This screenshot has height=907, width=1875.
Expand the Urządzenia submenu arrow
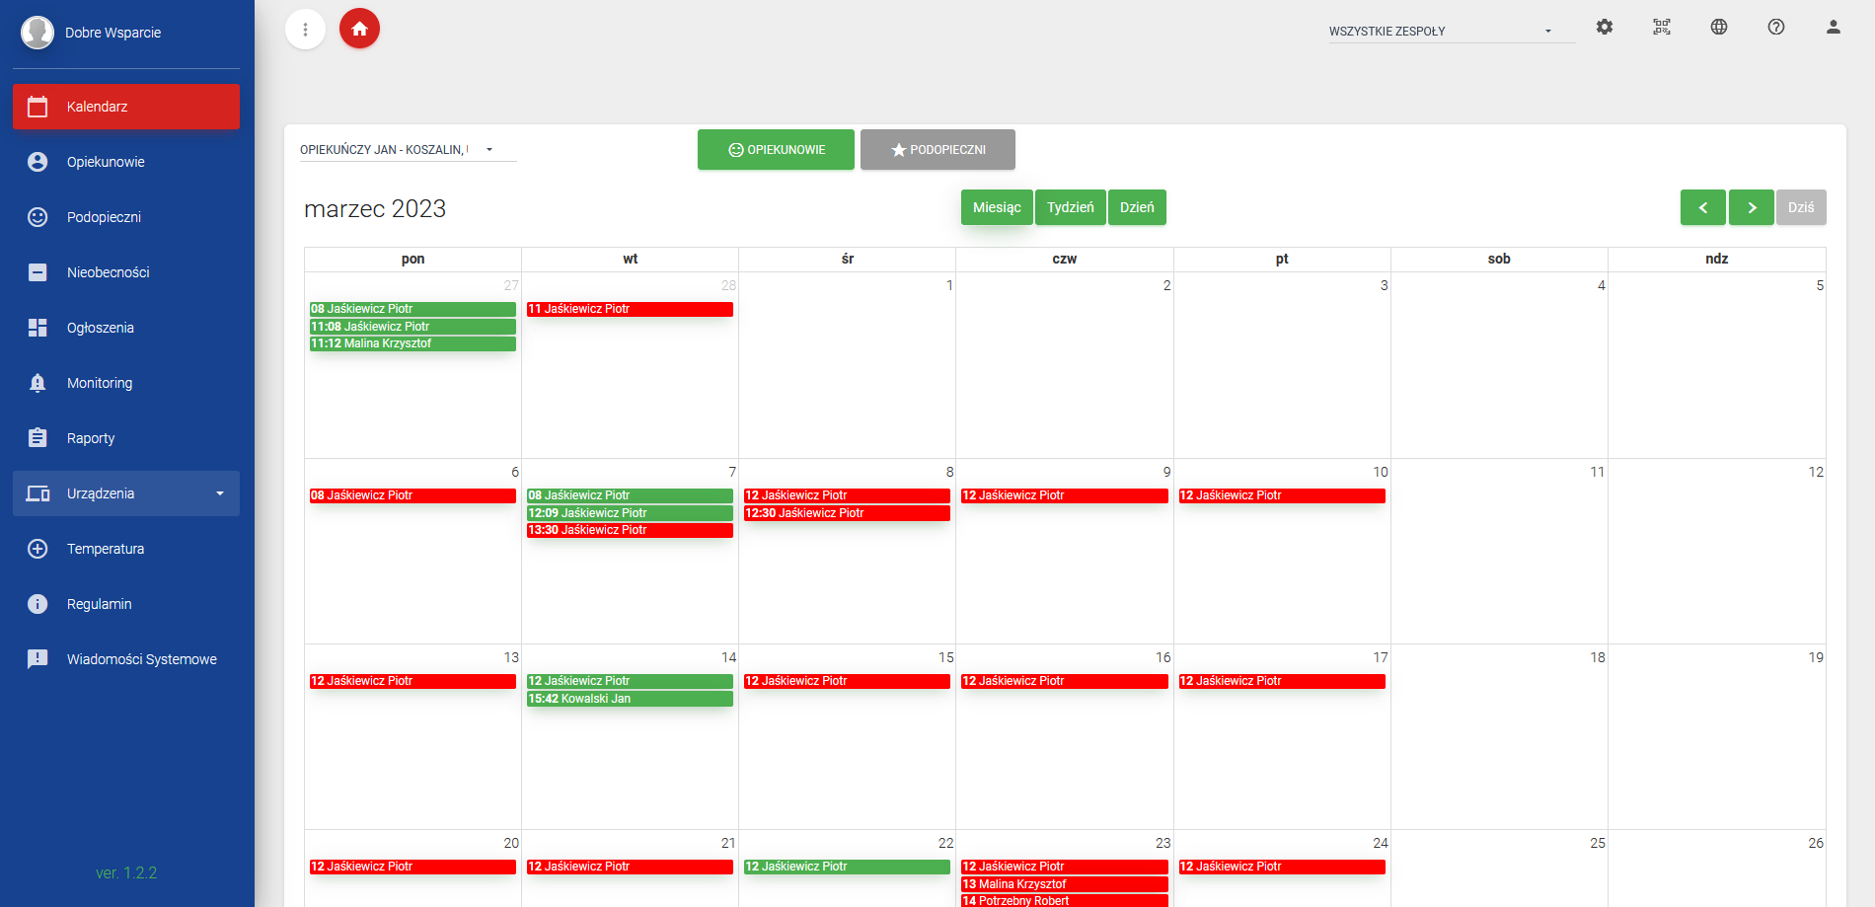coord(220,493)
